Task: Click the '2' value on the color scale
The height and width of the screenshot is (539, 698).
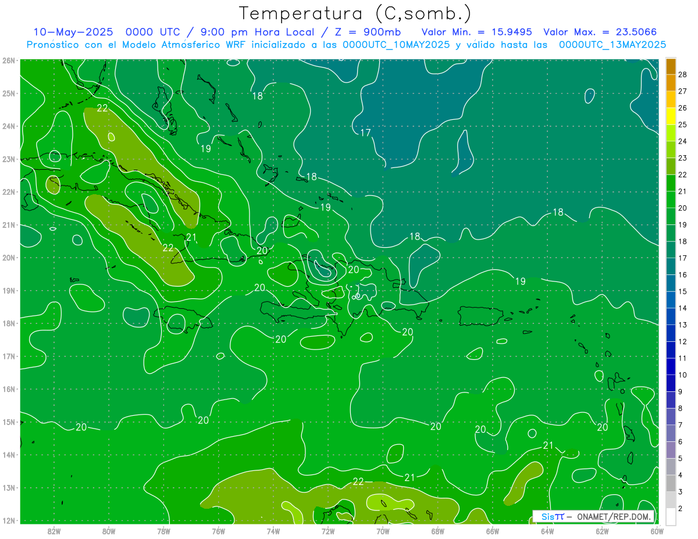Action: [x=681, y=508]
